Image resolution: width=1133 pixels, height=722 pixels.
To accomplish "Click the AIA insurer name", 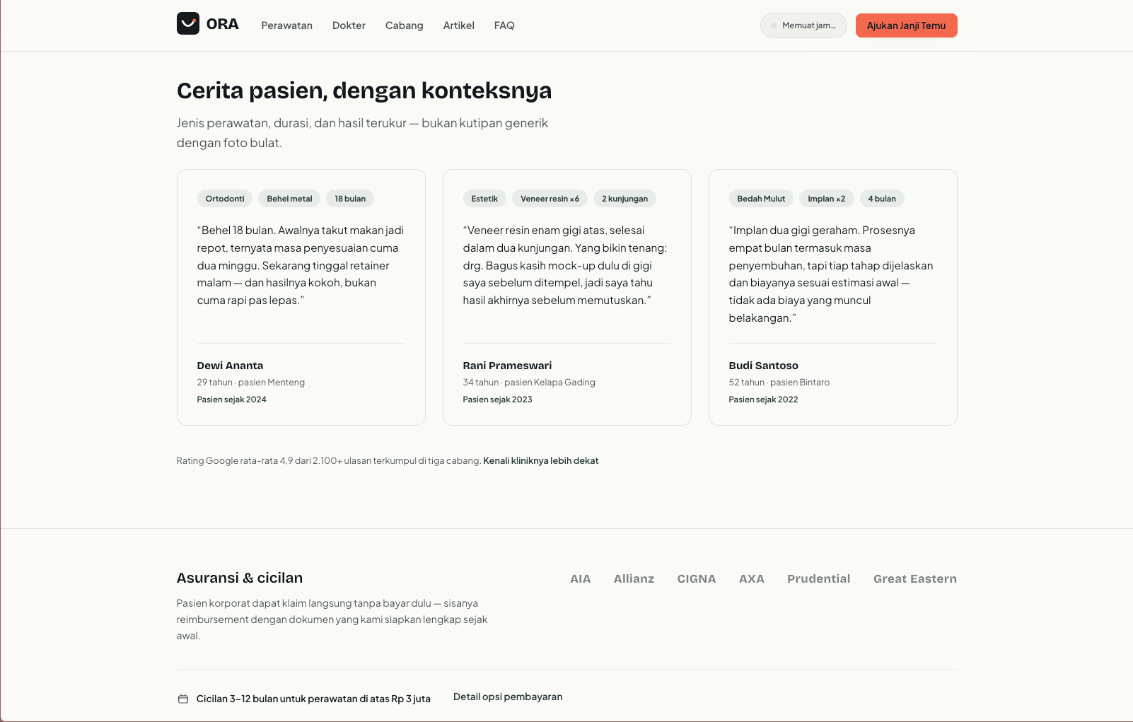I will click(581, 578).
